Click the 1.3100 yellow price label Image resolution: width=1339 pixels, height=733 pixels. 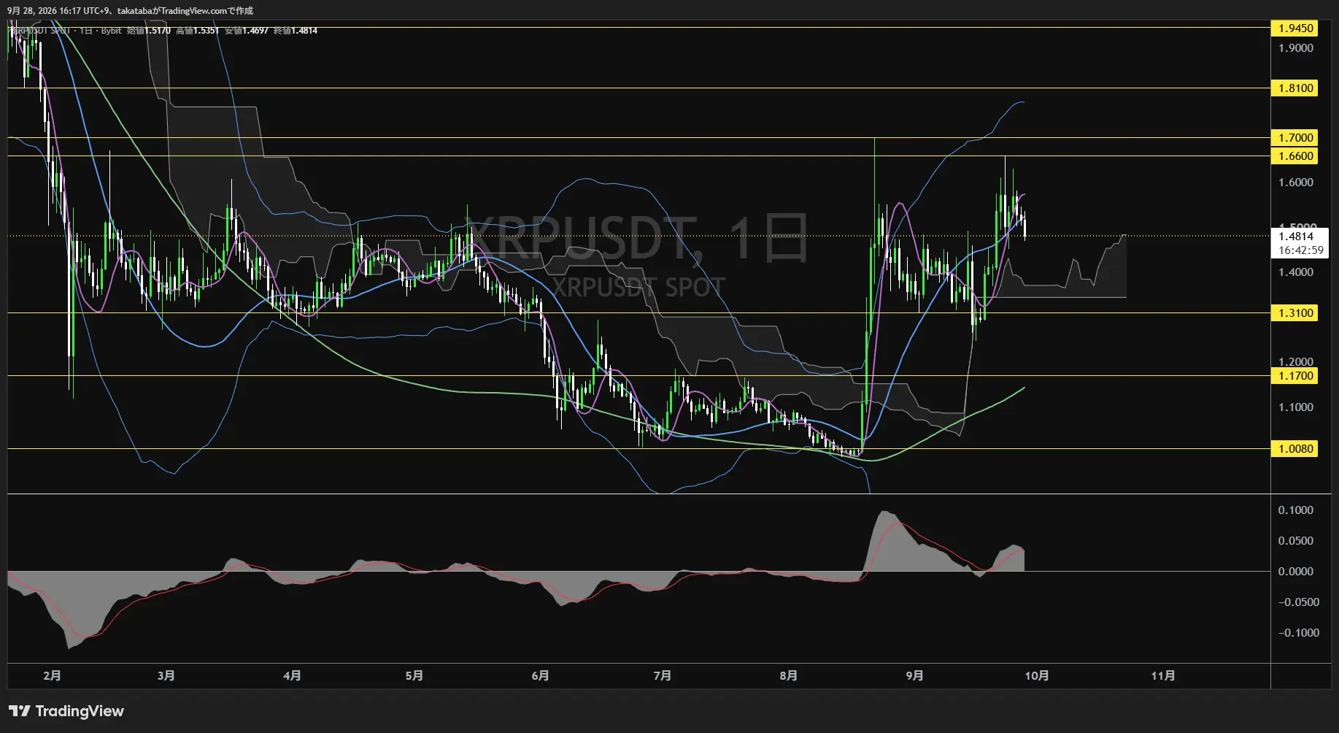(1294, 312)
